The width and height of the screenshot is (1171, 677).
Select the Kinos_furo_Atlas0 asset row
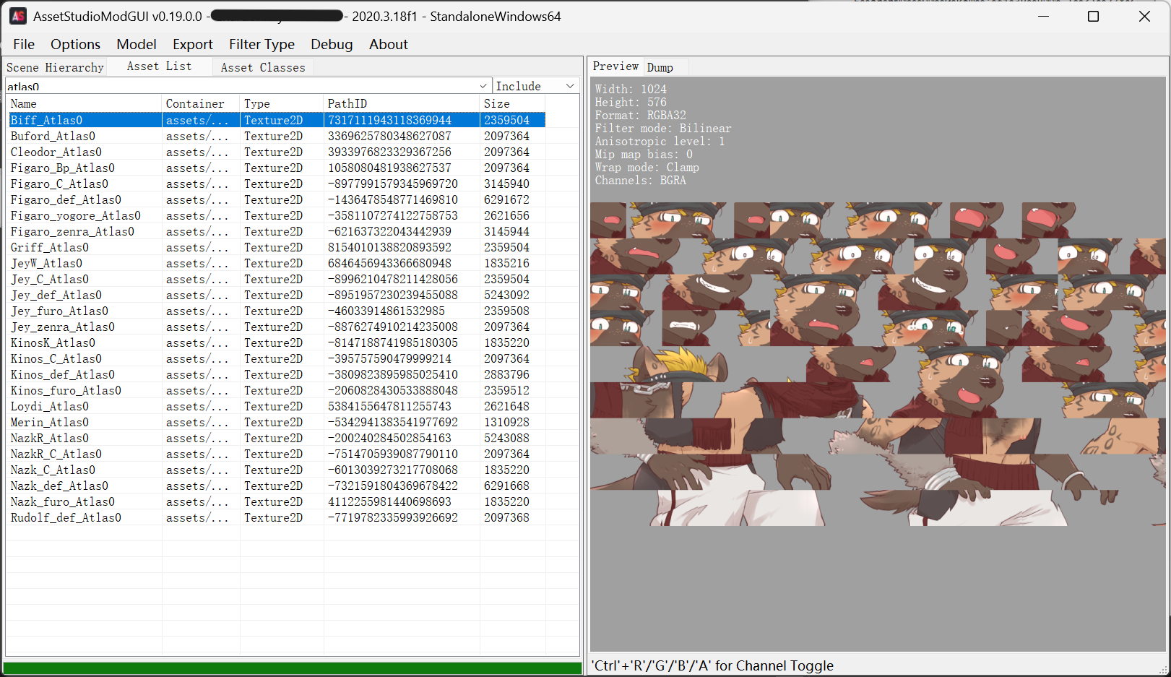[x=277, y=390]
